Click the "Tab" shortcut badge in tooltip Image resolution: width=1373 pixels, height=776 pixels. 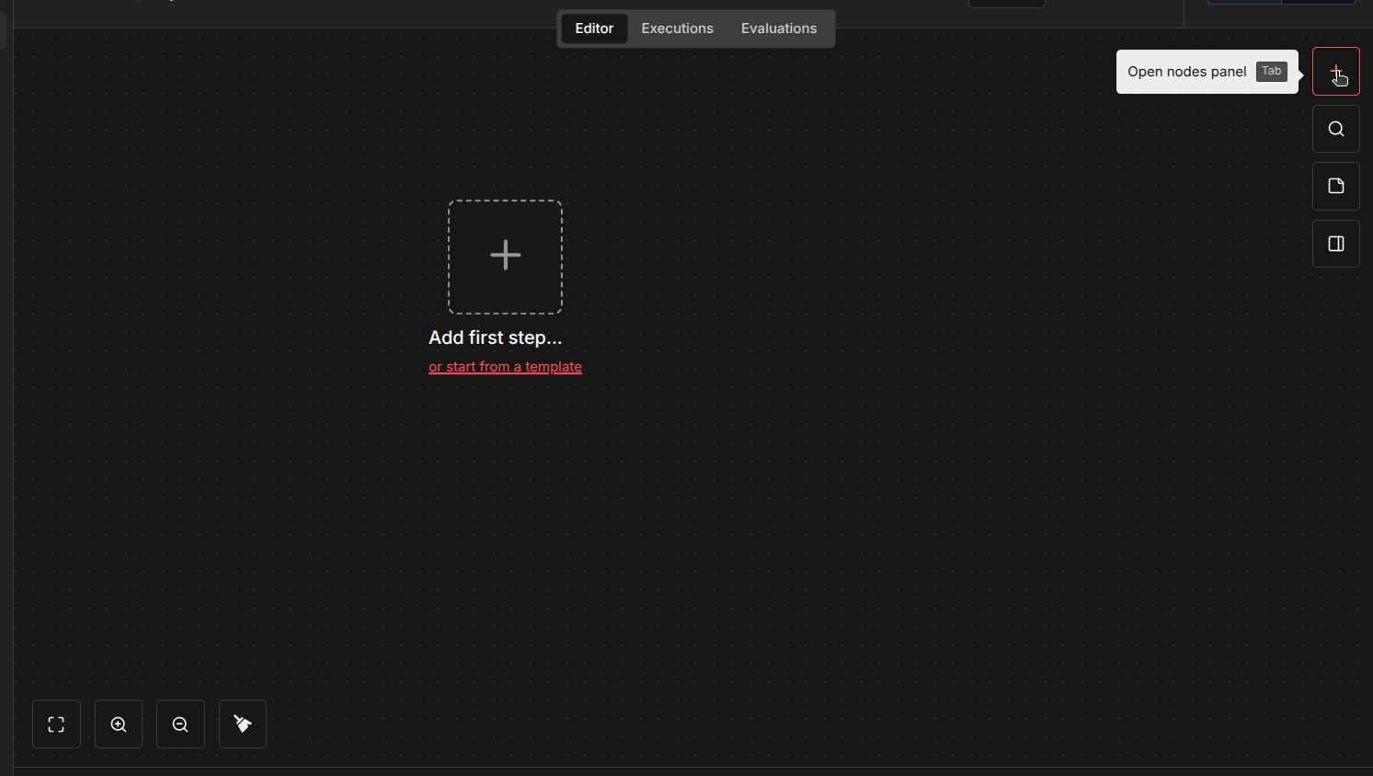(x=1271, y=72)
